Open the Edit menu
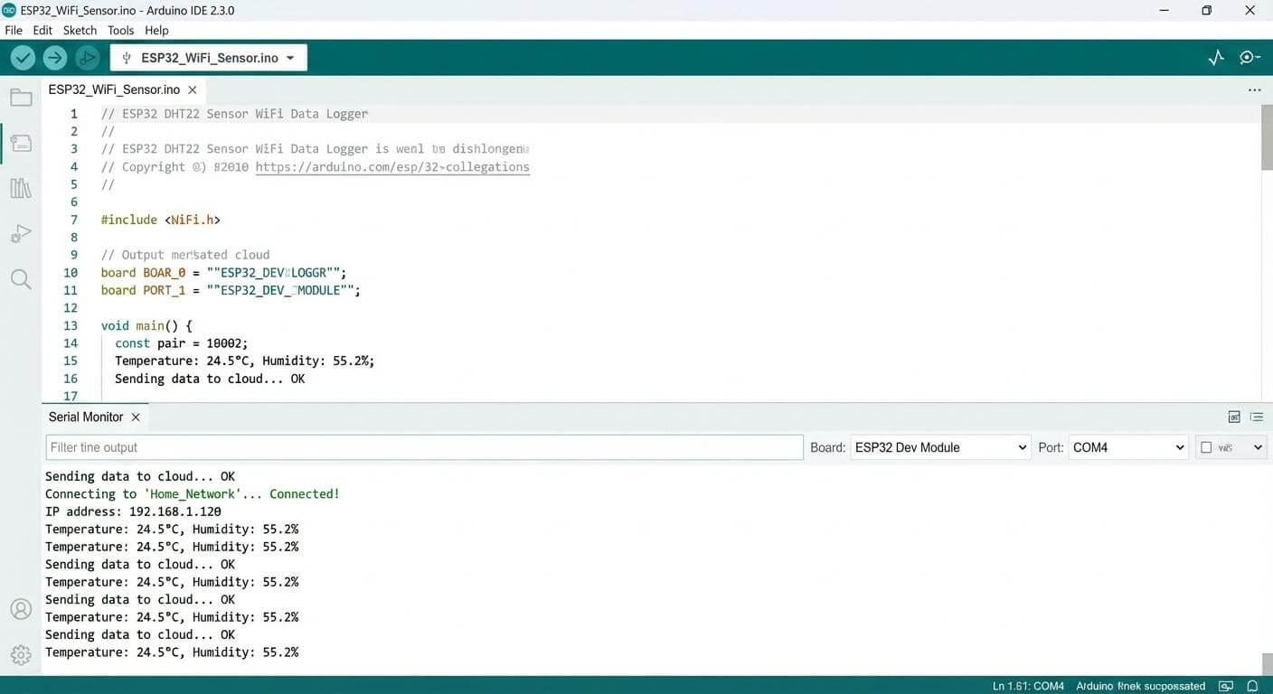The width and height of the screenshot is (1273, 694). 42,30
